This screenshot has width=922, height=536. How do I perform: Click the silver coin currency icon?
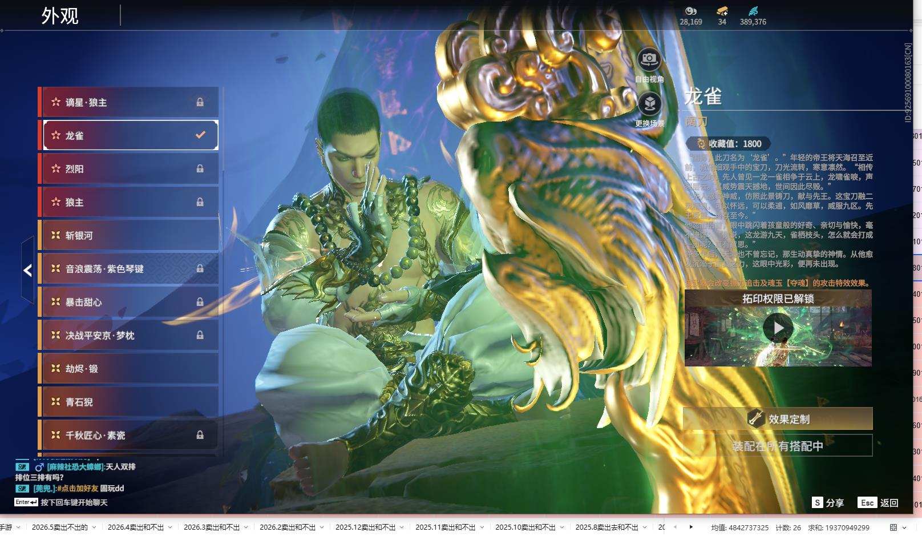[690, 11]
